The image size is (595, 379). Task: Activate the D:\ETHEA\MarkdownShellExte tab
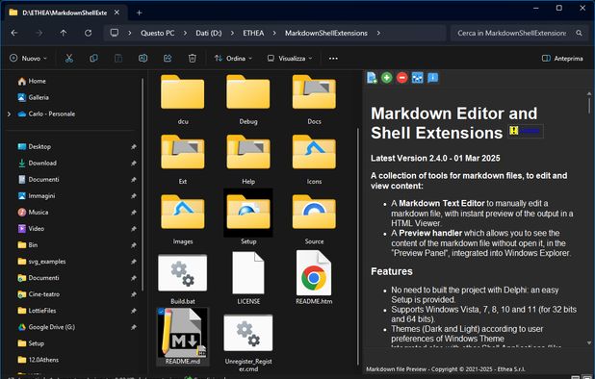tap(64, 13)
